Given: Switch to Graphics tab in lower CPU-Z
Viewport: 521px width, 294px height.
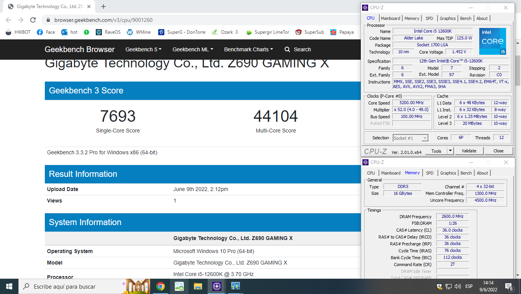Looking at the screenshot, I should click(x=448, y=173).
